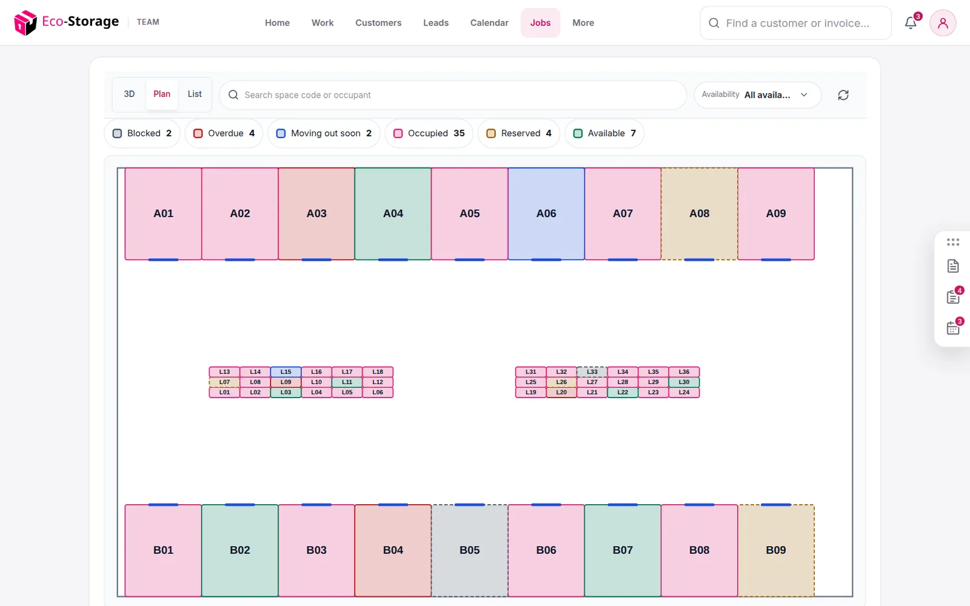Image resolution: width=970 pixels, height=606 pixels.
Task: Select storage unit A04
Action: point(393,214)
